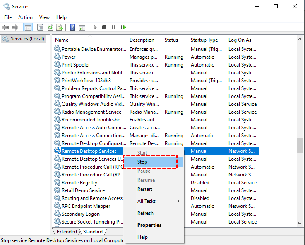Click the Back arrow in toolbar
This screenshot has width=305, height=245.
pyautogui.click(x=5, y=28)
